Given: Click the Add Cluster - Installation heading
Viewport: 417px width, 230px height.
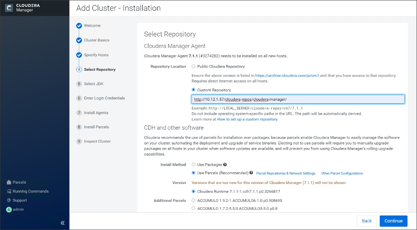Looking at the screenshot, I should tap(118, 8).
